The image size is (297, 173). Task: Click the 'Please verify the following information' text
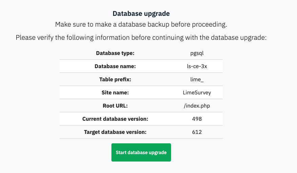pos(141,37)
